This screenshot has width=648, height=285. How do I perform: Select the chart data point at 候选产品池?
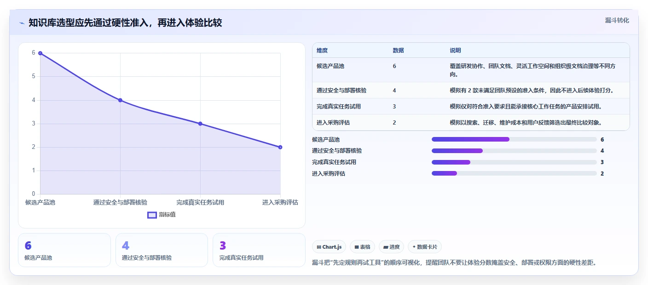click(40, 53)
